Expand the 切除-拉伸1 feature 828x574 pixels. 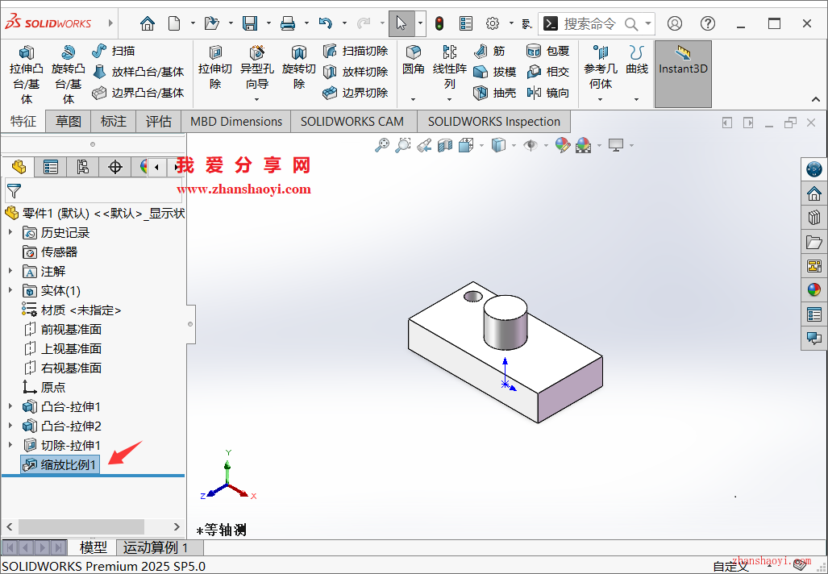coord(10,445)
